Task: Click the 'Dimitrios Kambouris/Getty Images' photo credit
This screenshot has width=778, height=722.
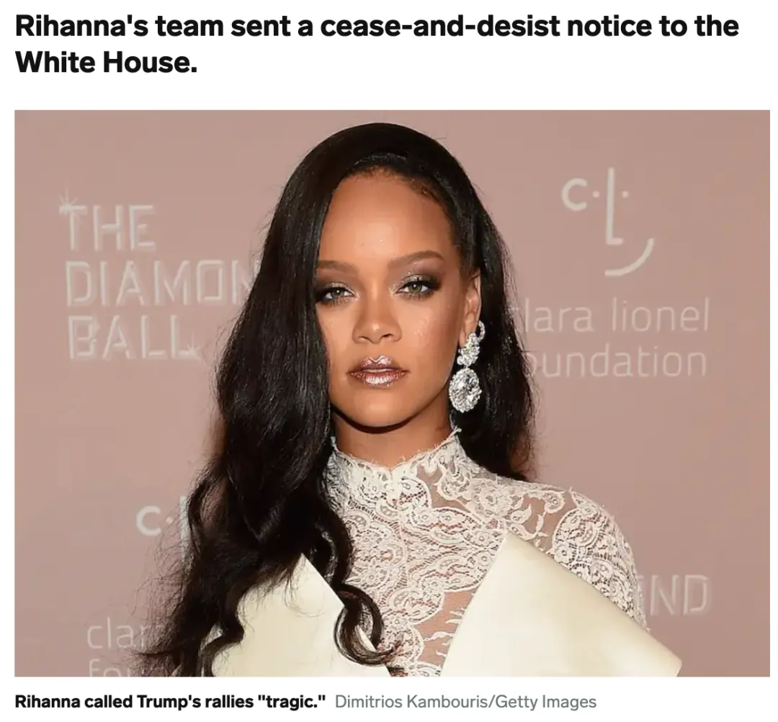Action: pos(466,702)
